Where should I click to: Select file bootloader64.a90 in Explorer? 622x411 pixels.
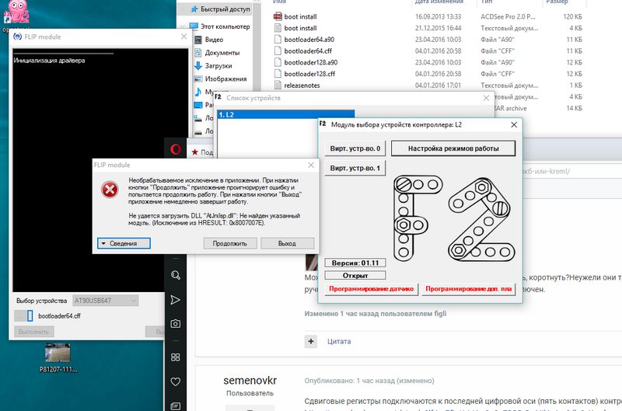pos(309,40)
